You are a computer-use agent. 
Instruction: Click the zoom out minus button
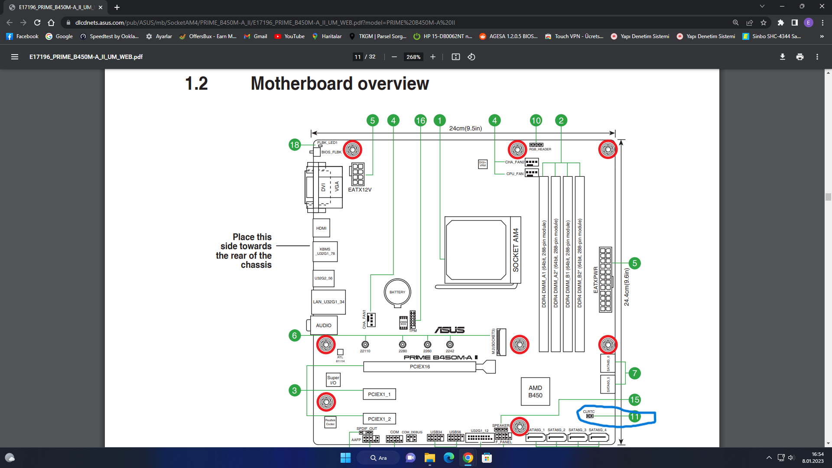click(x=394, y=57)
